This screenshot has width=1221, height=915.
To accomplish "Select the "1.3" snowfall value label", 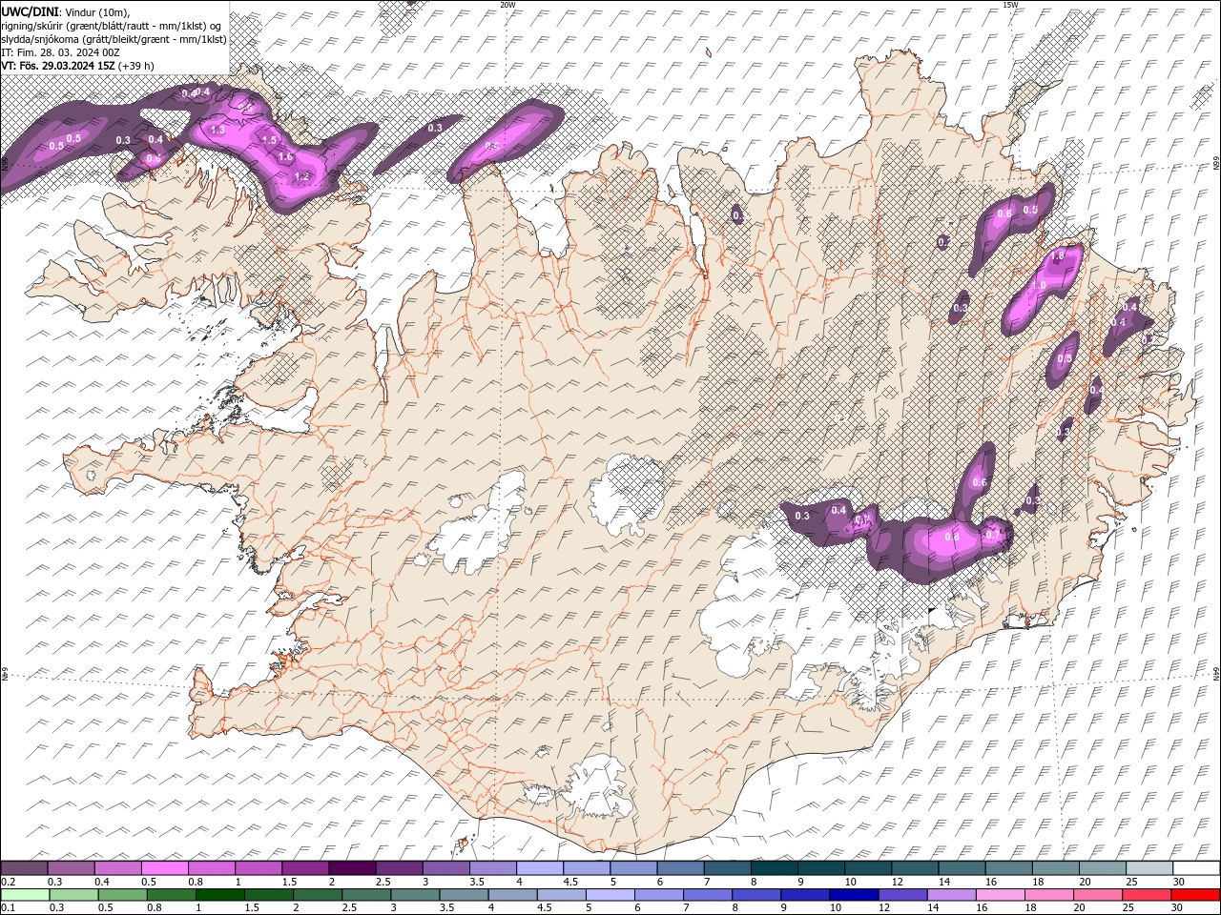I will pos(217,130).
